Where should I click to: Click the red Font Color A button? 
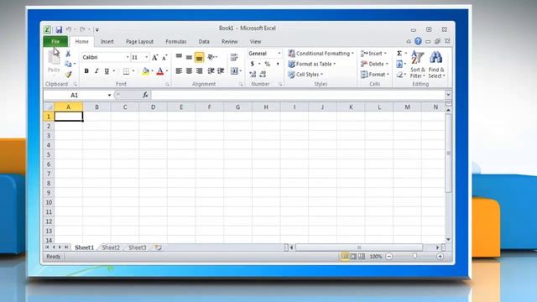[x=160, y=70]
